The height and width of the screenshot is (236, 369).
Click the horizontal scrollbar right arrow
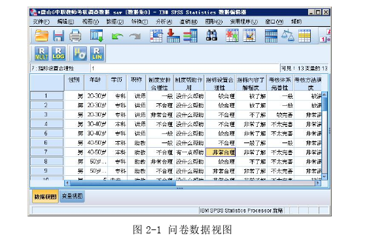point(318,183)
